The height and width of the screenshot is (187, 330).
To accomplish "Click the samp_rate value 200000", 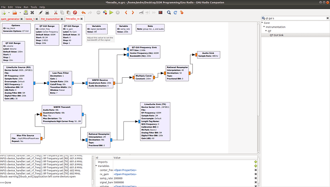I will point(118,178).
